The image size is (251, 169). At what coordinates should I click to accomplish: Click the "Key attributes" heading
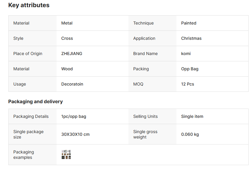click(x=29, y=5)
